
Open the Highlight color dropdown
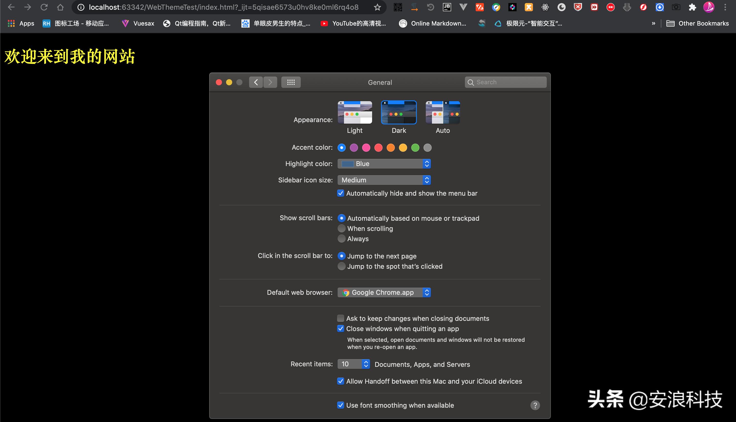click(384, 164)
